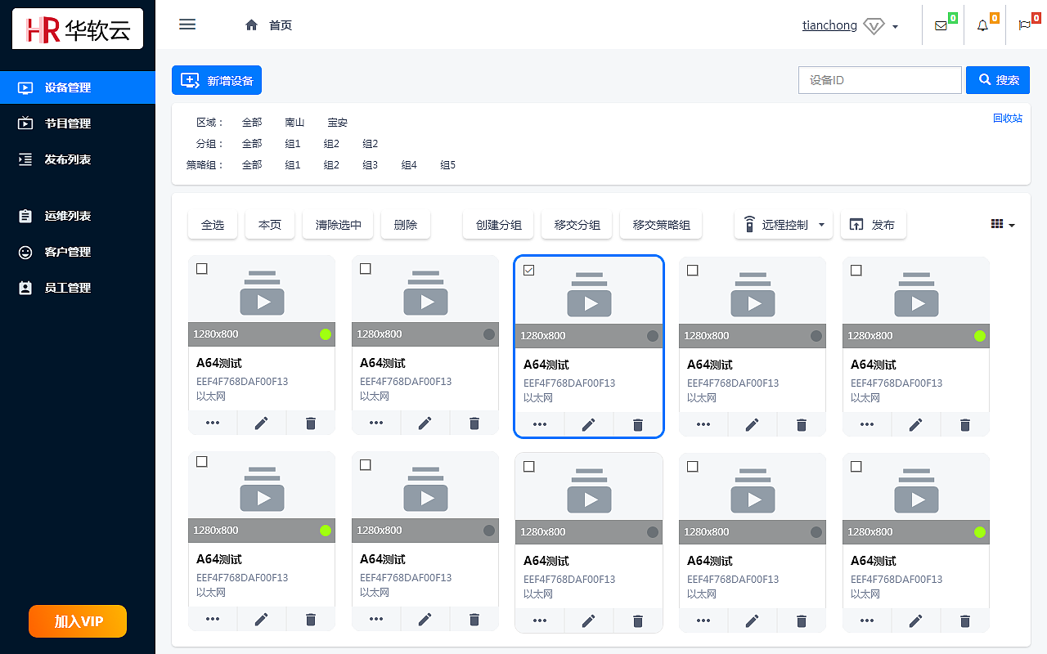The height and width of the screenshot is (654, 1047).
Task: Filter 区域 by 南山
Action: point(294,123)
